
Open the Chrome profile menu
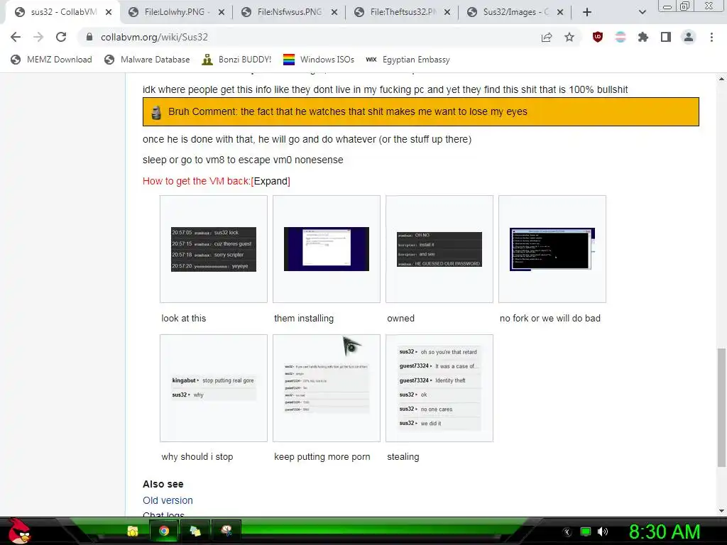(x=689, y=37)
